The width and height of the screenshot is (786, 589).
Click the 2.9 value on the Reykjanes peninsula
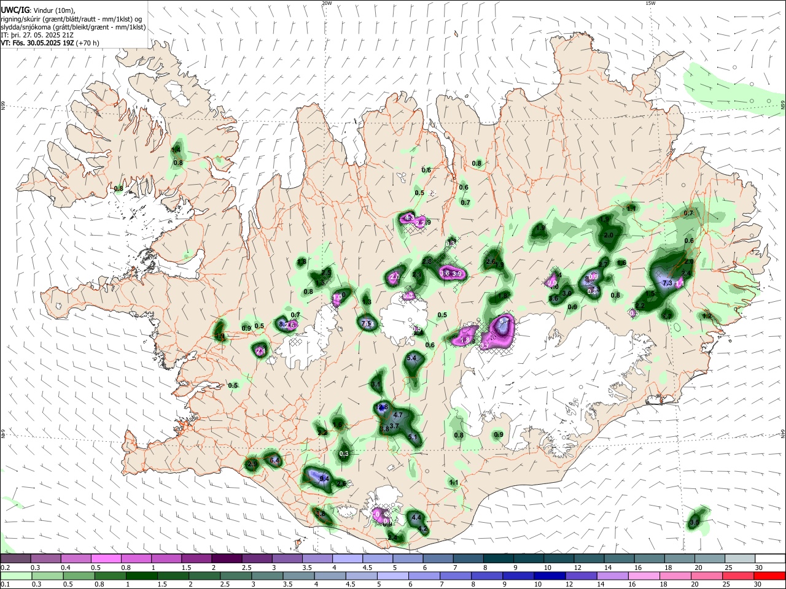[252, 464]
